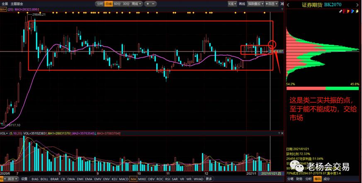Open VOL indicator dropdown
Viewport: 362px width, 183px height.
tap(4, 133)
